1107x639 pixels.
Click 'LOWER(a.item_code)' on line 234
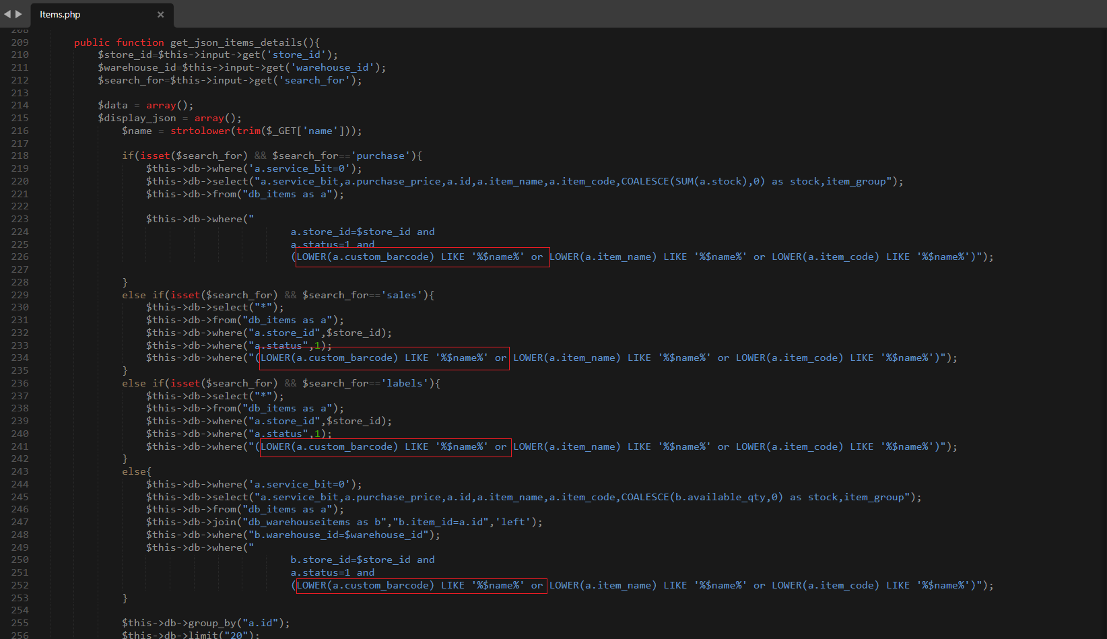click(x=789, y=358)
